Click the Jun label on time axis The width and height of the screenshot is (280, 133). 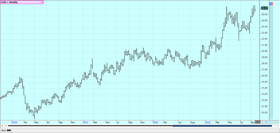180,122
